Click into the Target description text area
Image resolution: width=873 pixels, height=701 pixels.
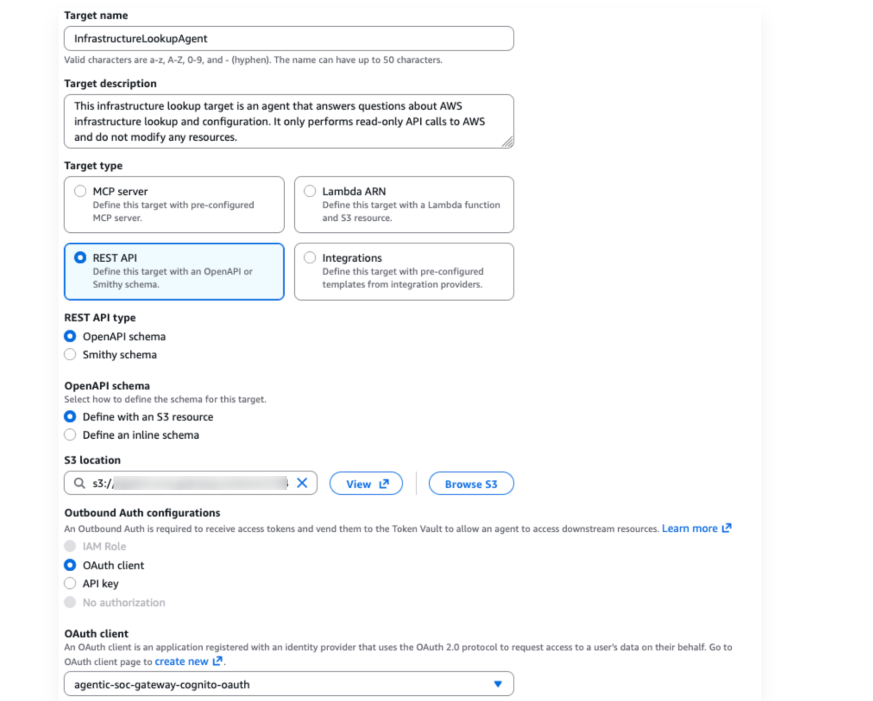pos(288,121)
